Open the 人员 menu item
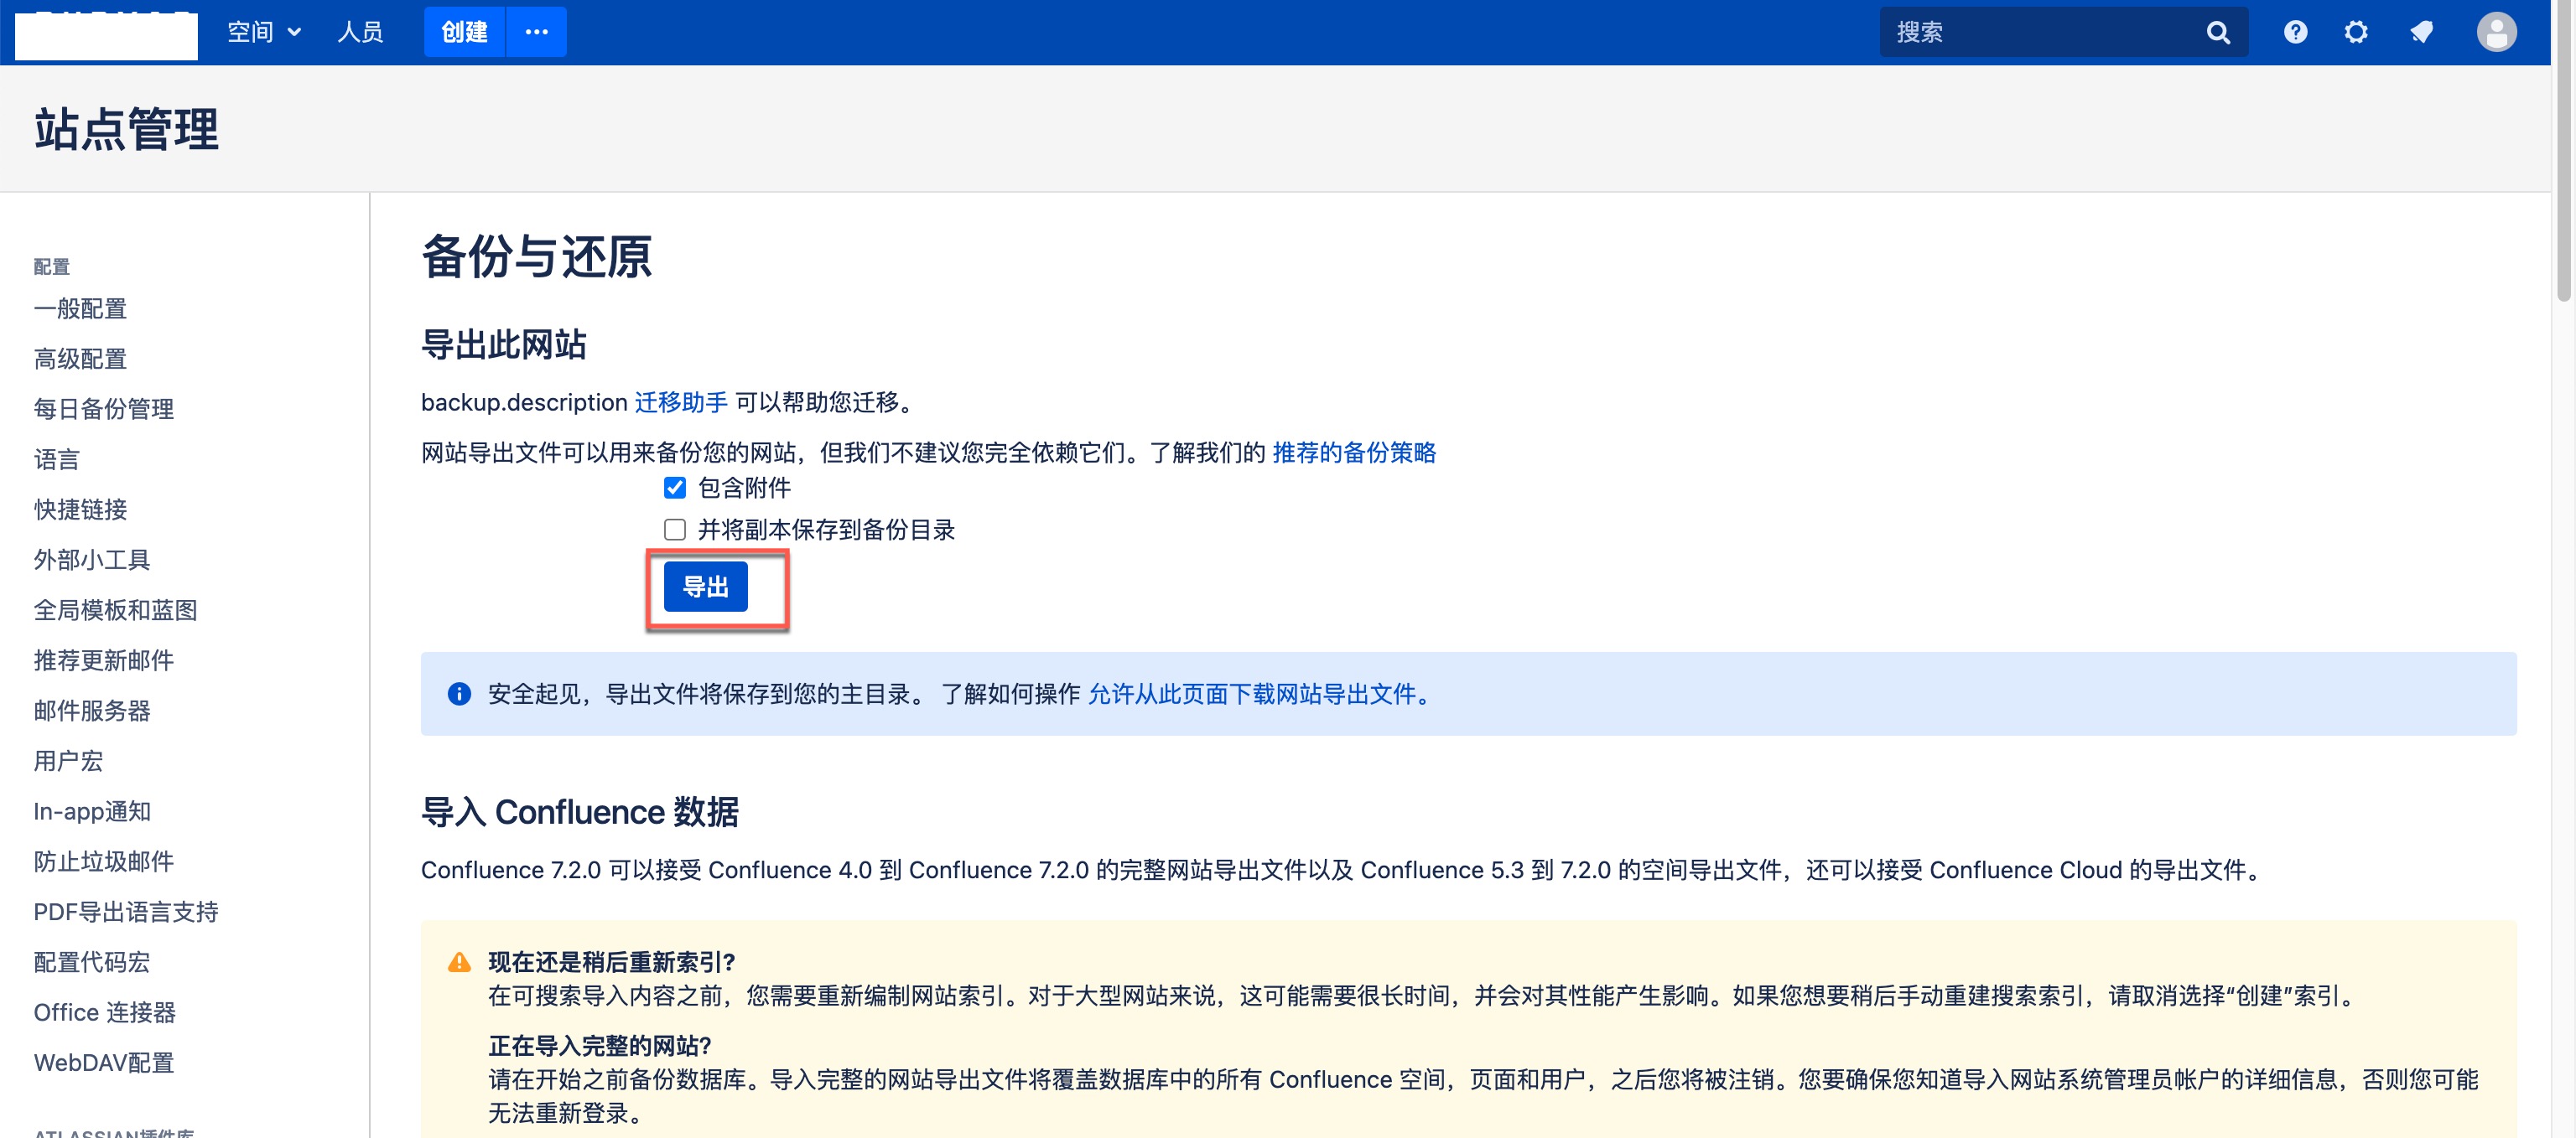This screenshot has height=1138, width=2576. pyautogui.click(x=360, y=31)
